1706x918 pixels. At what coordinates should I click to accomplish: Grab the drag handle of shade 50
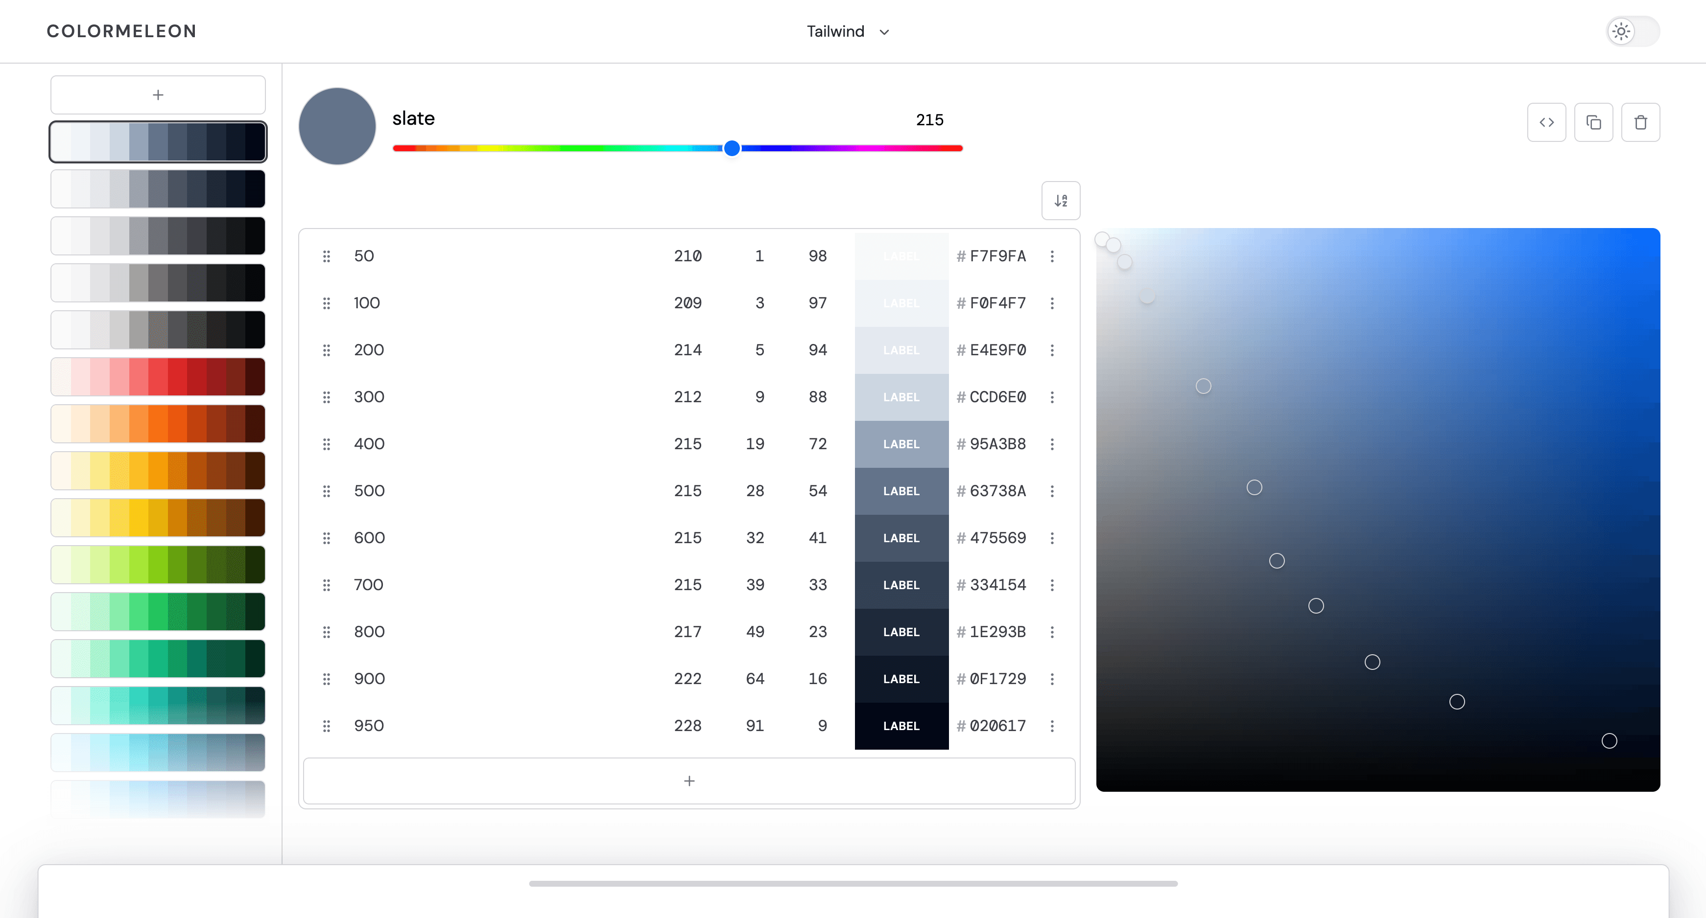point(327,256)
